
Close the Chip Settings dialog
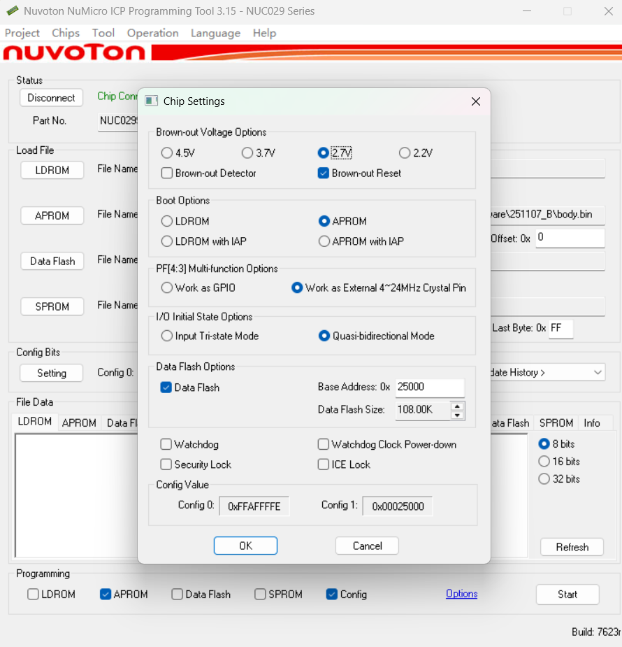476,101
